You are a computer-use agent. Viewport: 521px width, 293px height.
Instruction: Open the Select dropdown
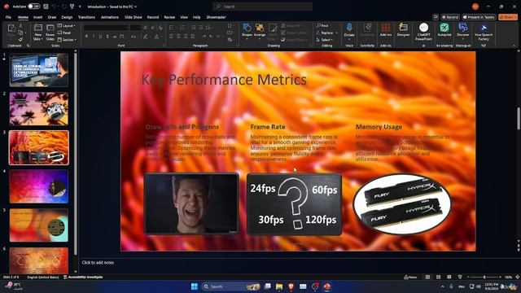point(325,40)
